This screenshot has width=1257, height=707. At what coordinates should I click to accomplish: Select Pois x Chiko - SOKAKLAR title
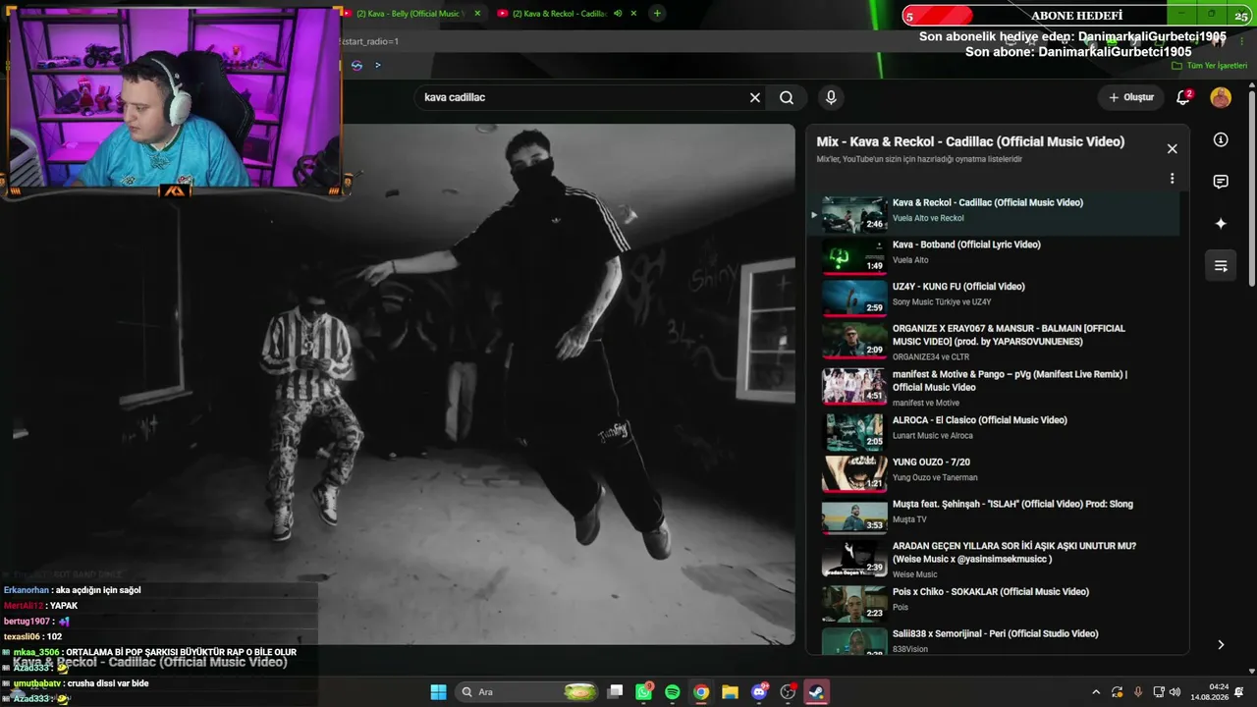tap(991, 591)
